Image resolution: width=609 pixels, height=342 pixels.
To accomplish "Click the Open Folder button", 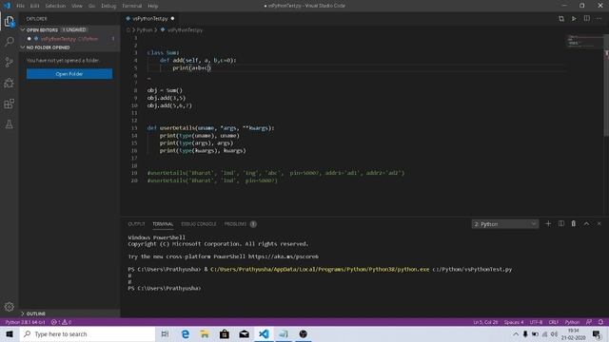I will [69, 74].
